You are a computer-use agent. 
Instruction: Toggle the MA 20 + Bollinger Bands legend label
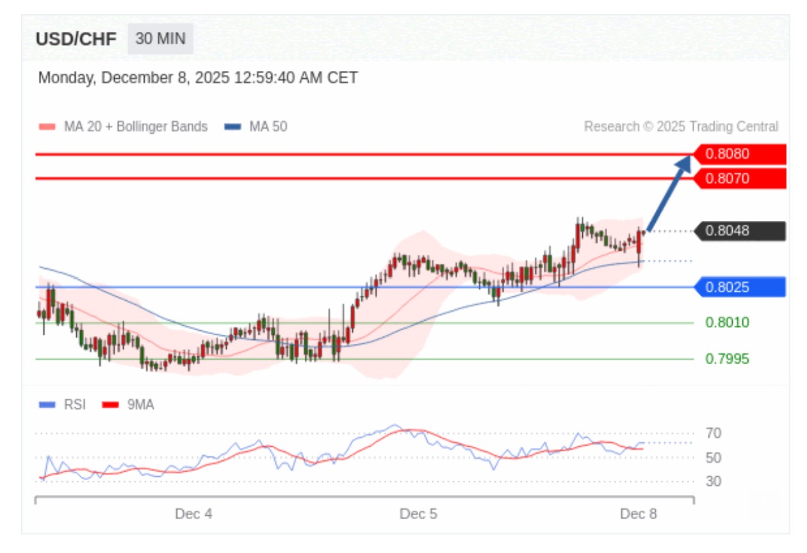click(x=135, y=127)
